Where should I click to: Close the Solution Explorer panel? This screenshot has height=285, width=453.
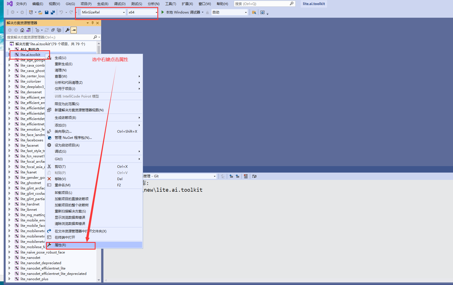(x=98, y=23)
